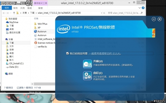
Task: Select the XP folder
Action: pos(39,28)
